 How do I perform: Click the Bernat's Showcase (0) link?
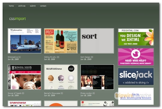53,93
